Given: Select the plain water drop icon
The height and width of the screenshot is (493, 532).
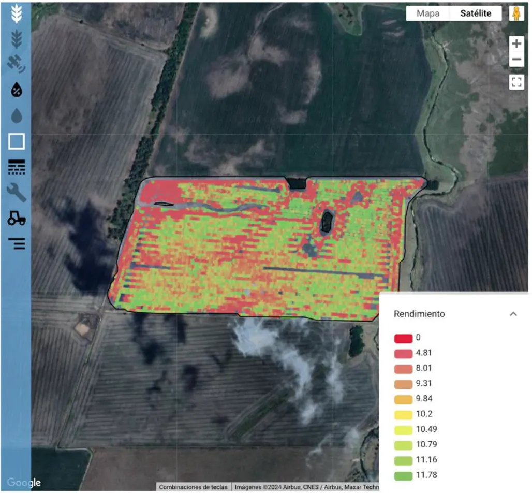Looking at the screenshot, I should coord(16,115).
